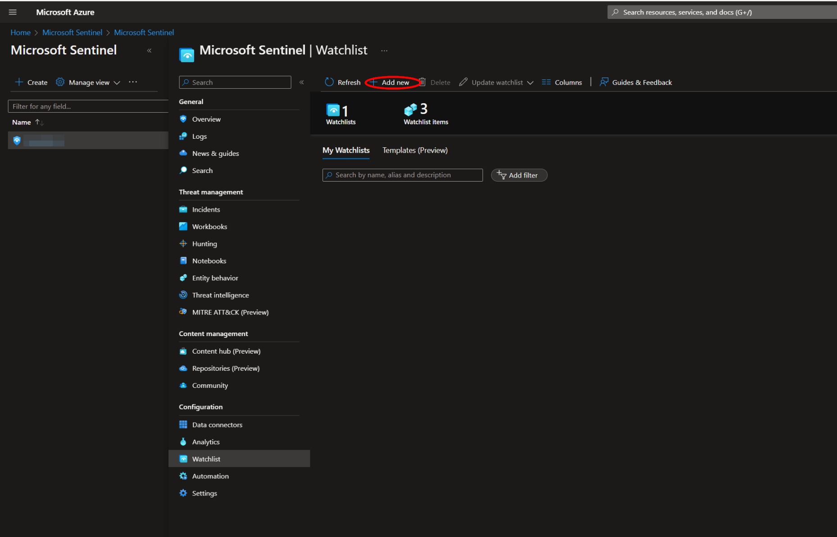Viewport: 837px width, 537px height.
Task: Click the Watchlists count tile
Action: click(341, 114)
